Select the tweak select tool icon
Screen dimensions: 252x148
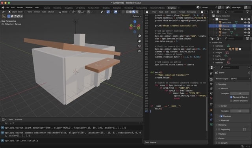(x=4, y=16)
